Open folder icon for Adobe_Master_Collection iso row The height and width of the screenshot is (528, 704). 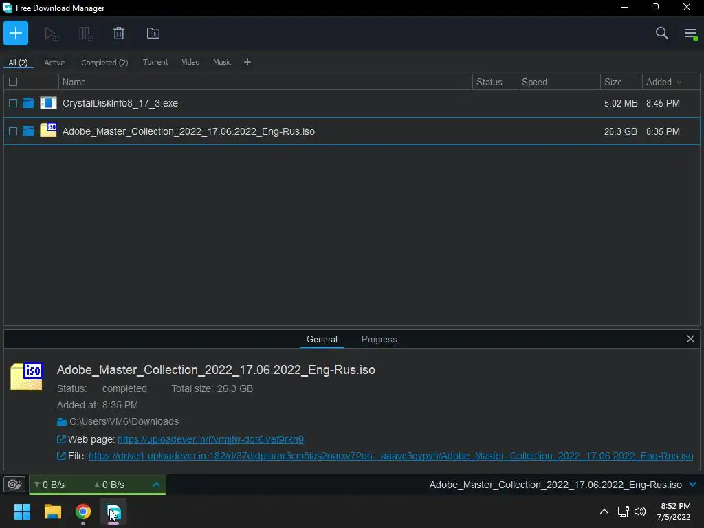coord(28,131)
